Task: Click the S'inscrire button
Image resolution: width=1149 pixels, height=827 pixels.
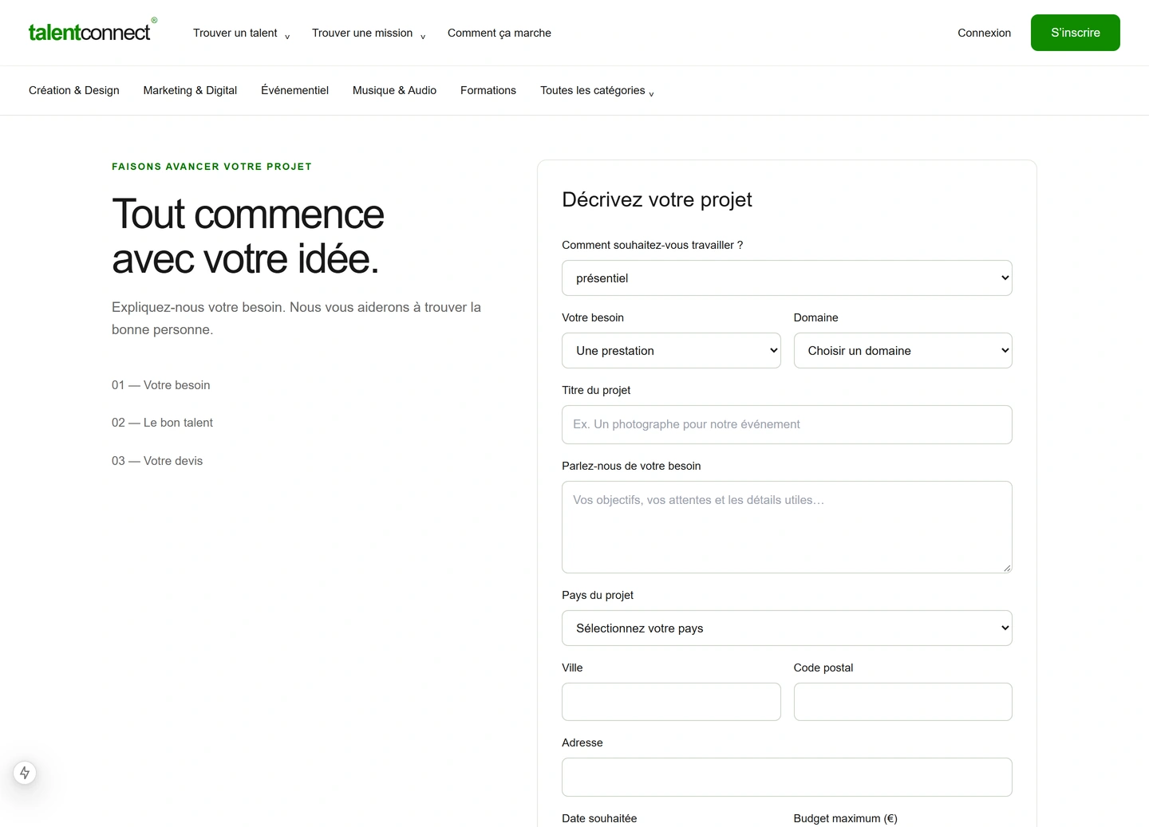Action: (x=1075, y=33)
